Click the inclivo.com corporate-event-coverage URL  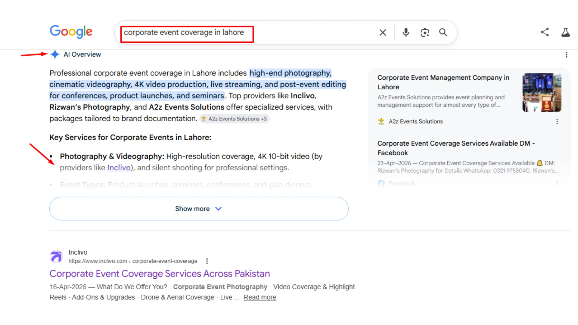coord(133,261)
